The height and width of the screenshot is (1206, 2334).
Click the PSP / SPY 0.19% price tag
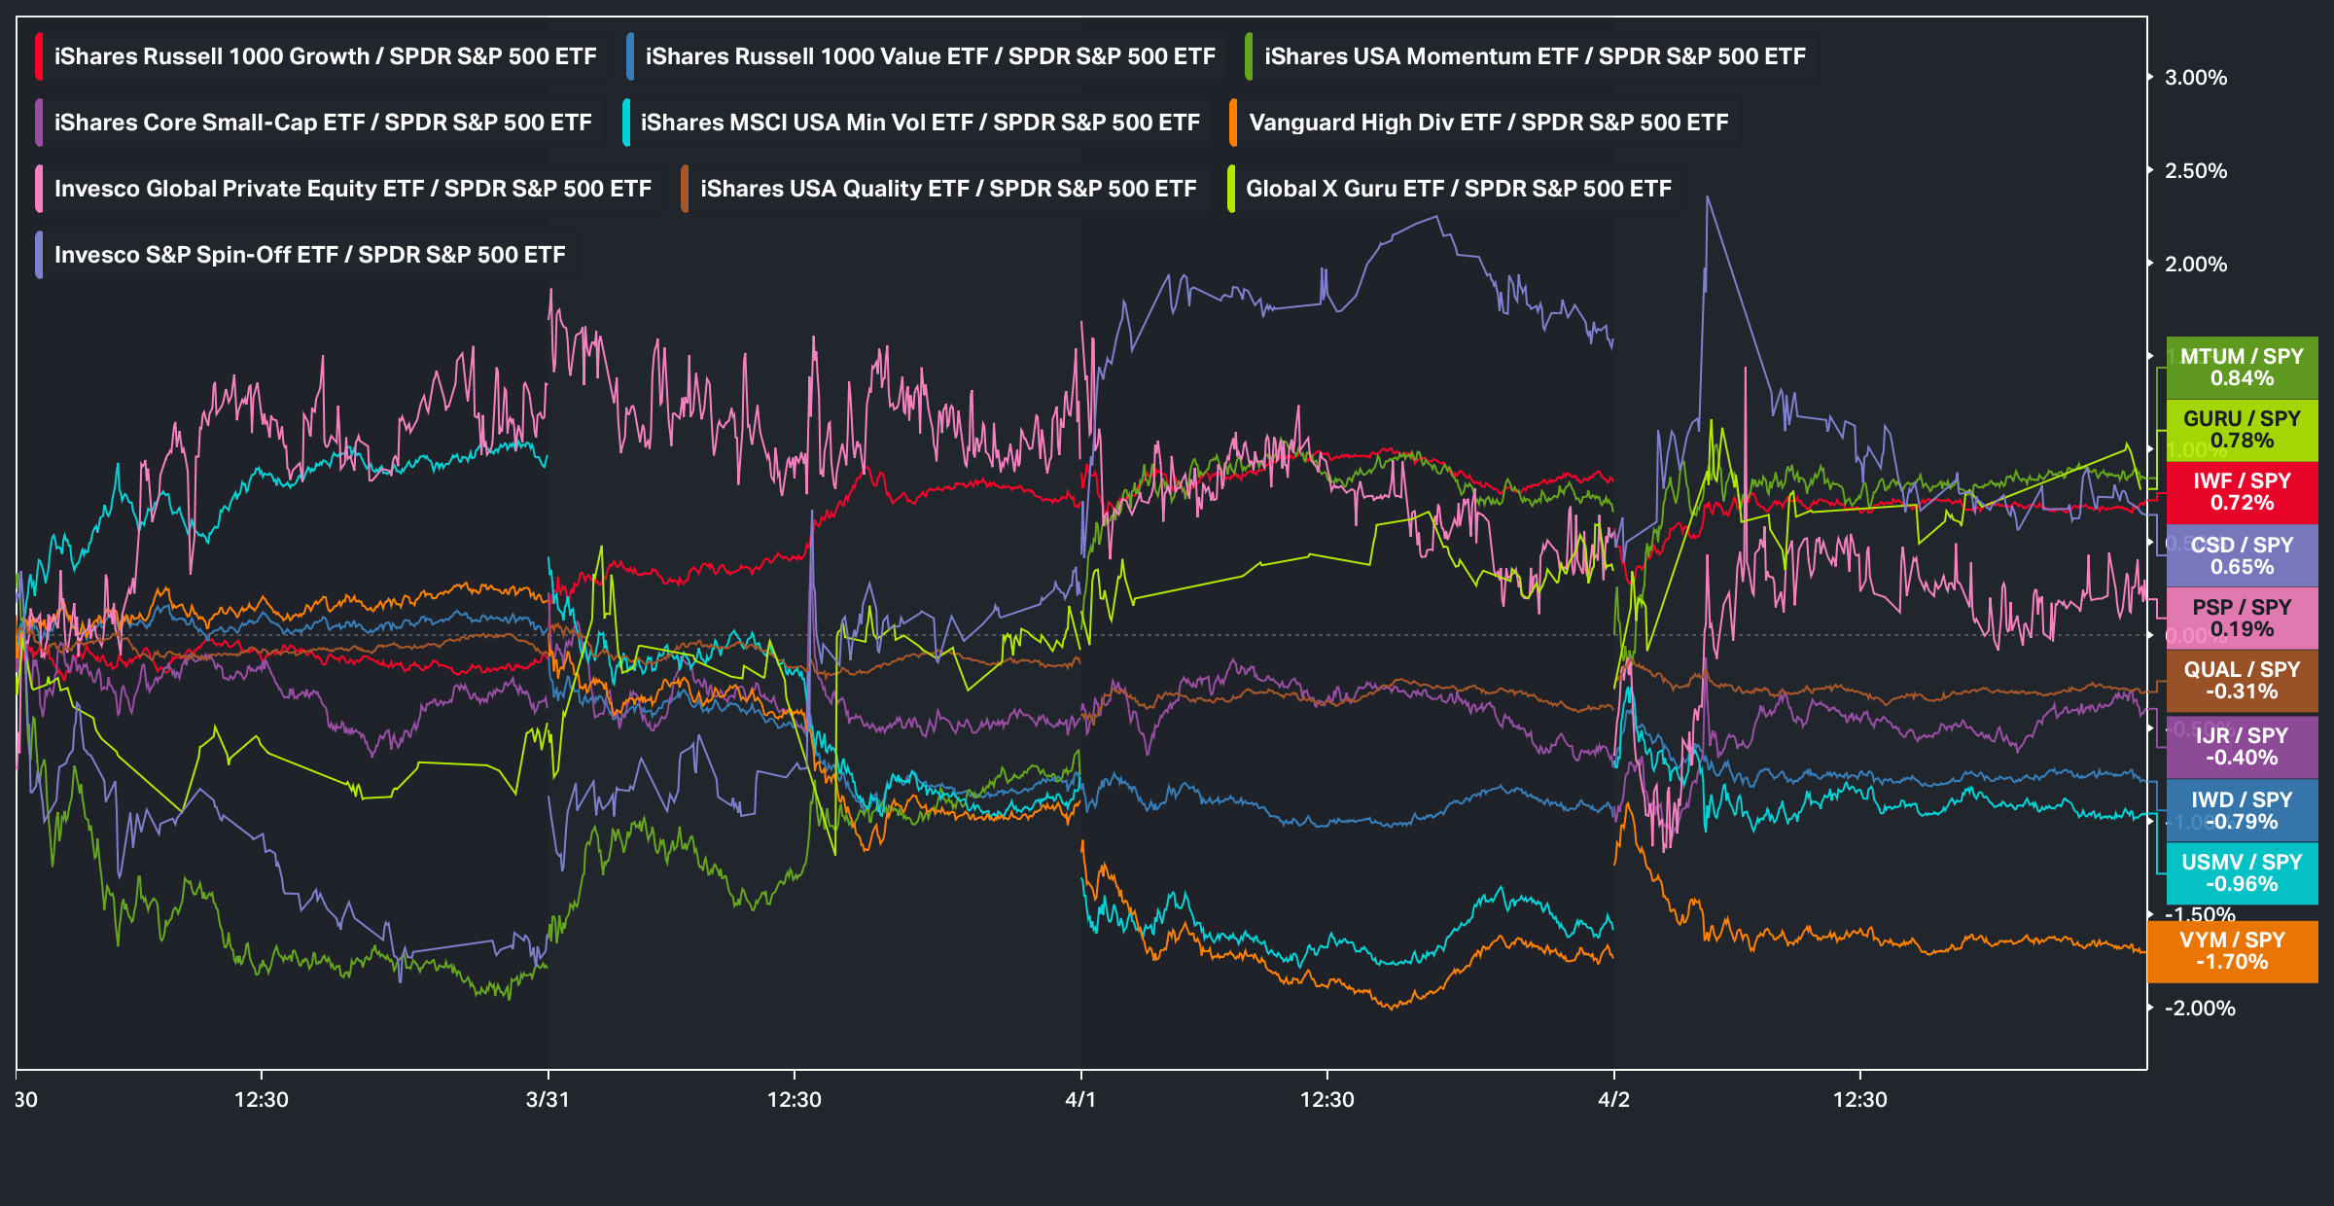(2242, 619)
